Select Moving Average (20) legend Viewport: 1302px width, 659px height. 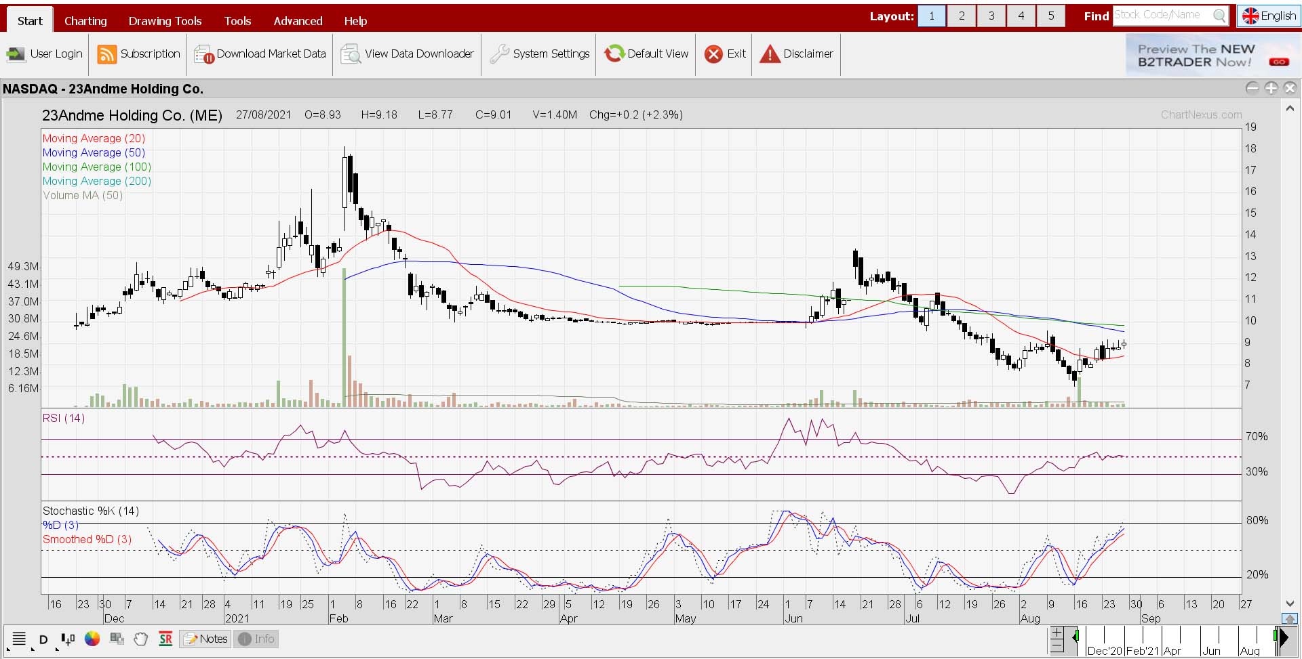(94, 138)
